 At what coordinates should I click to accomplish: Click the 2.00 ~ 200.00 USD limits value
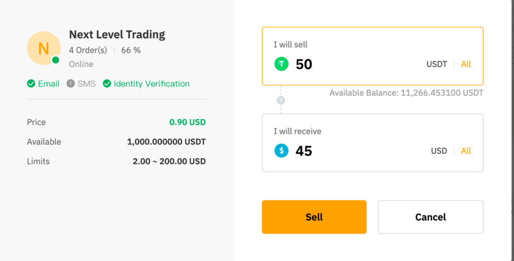[x=170, y=161]
